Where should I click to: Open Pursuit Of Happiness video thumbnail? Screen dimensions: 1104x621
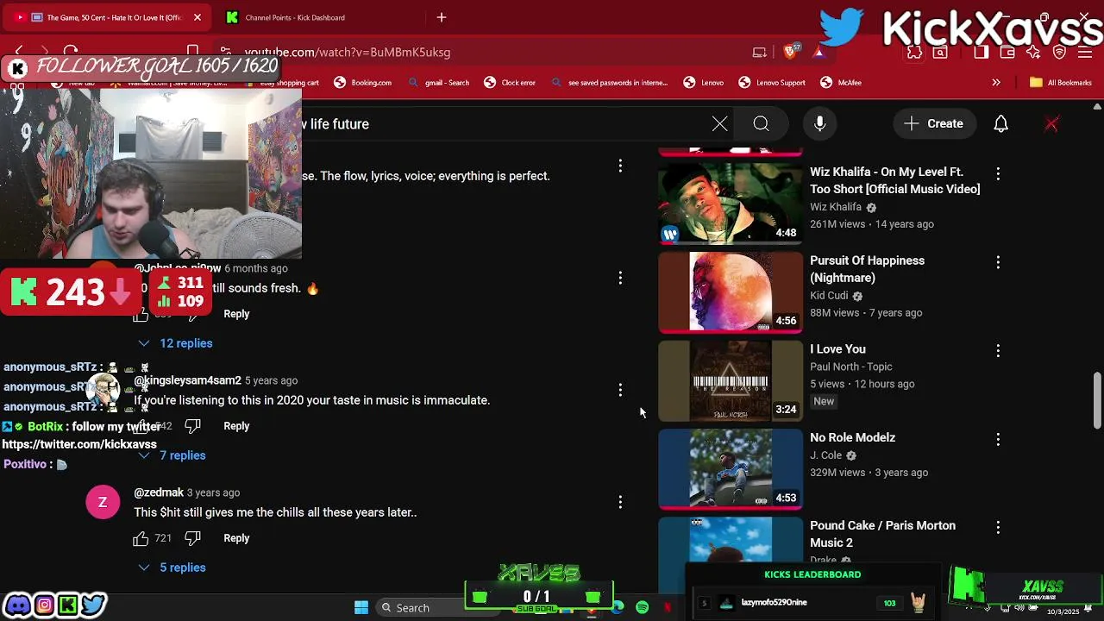[x=731, y=292]
